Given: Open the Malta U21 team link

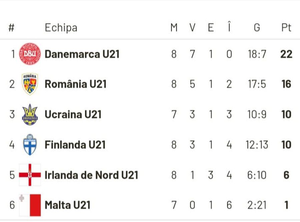Looking at the screenshot, I should pos(67,205).
